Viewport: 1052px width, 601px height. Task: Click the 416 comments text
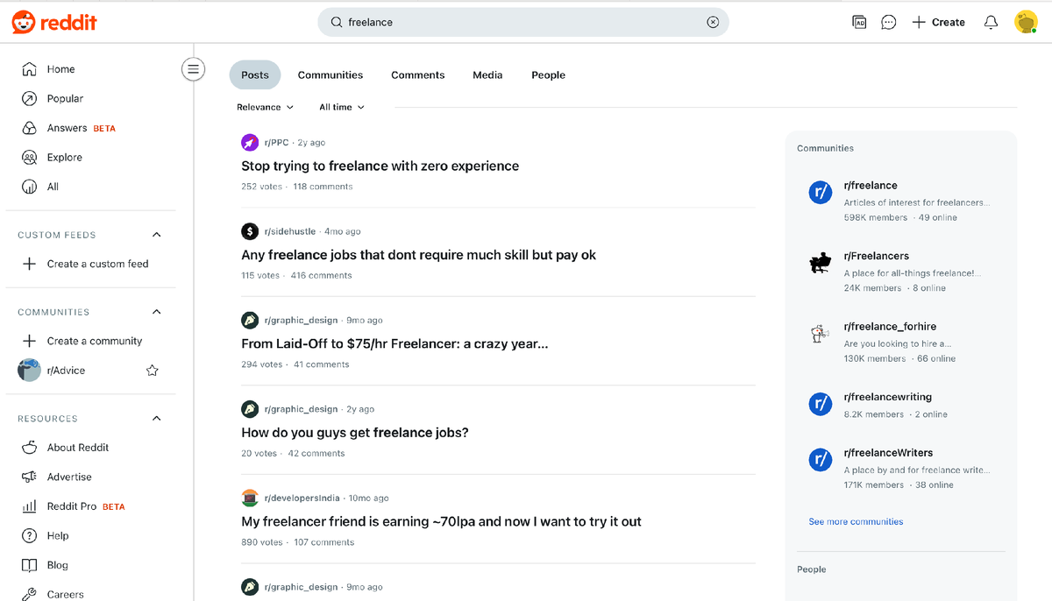[x=321, y=275]
